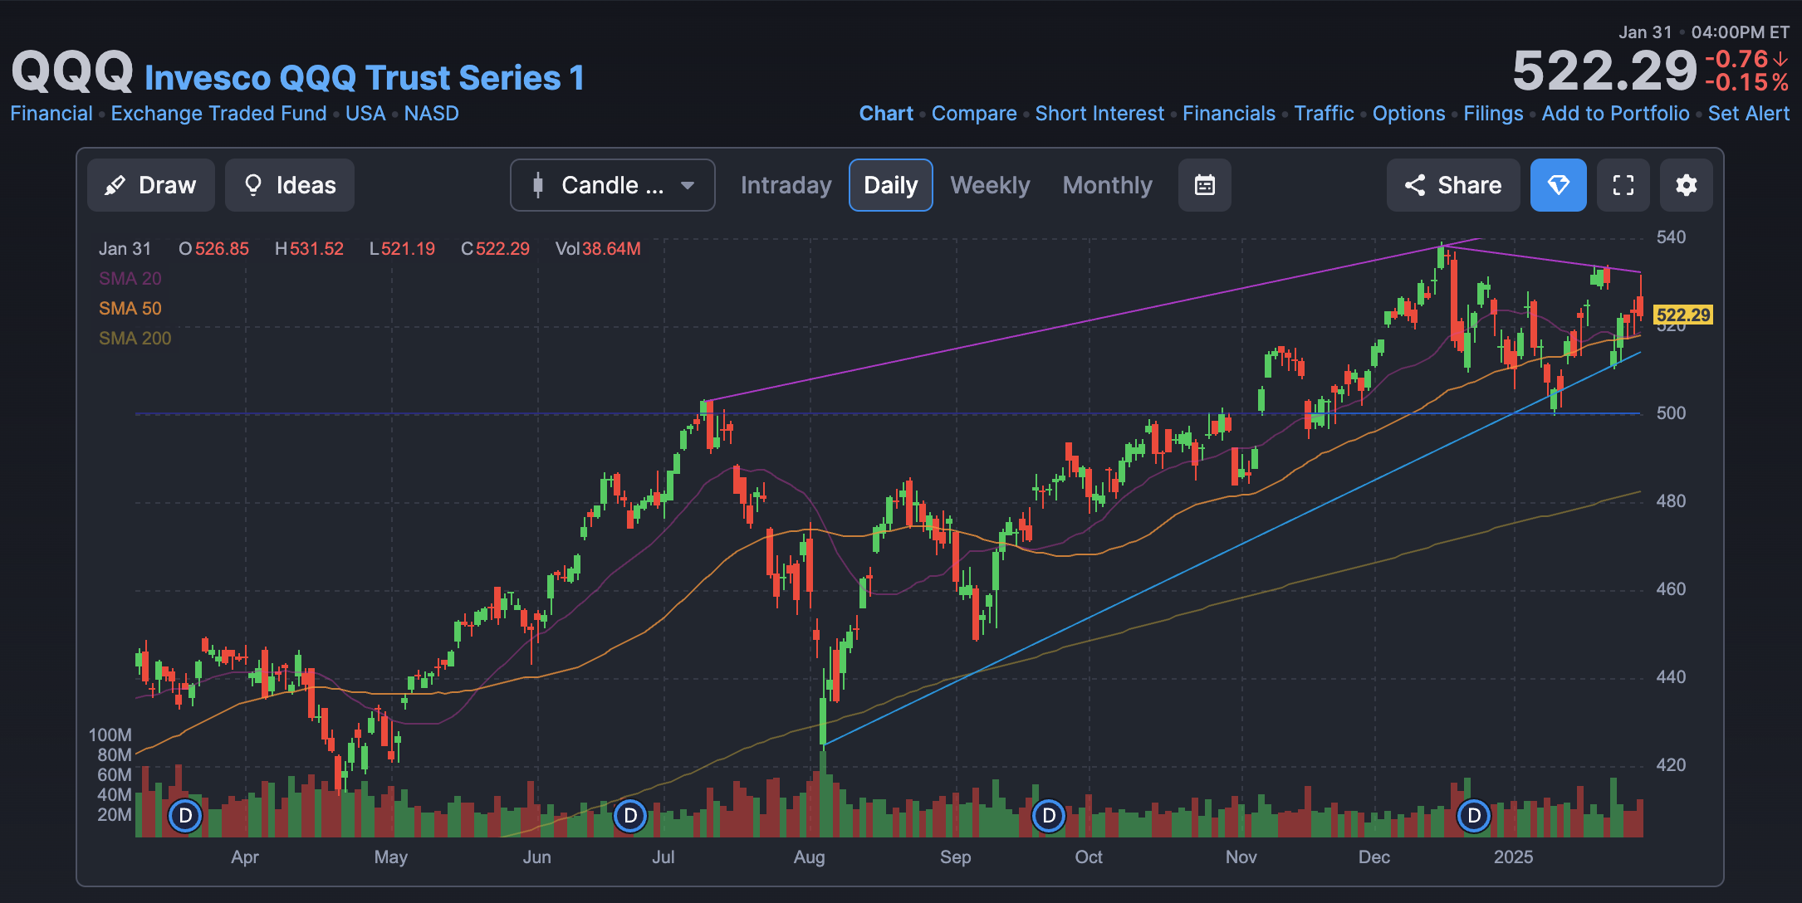Click the candlestick icon in chart type
Viewport: 1802px width, 903px height.
(x=538, y=185)
